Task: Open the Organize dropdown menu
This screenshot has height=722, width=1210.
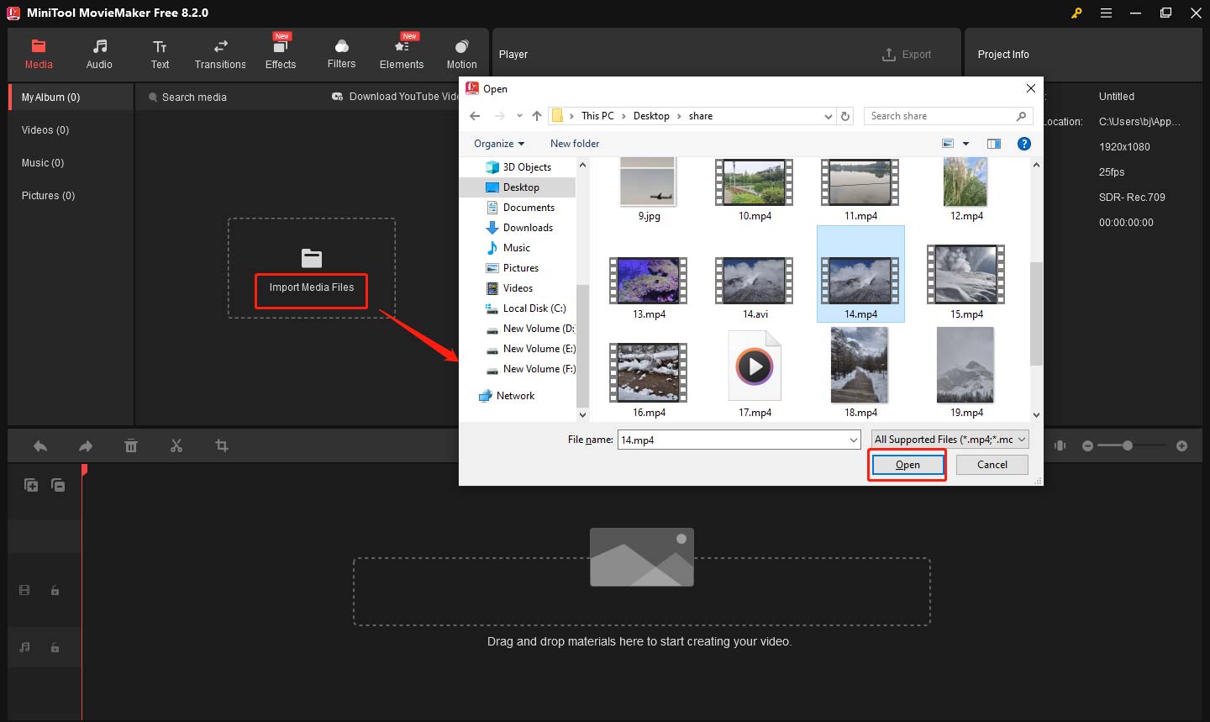Action: point(499,144)
